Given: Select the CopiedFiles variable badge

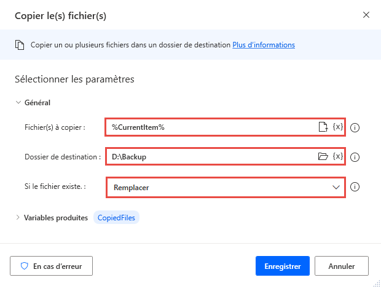Looking at the screenshot, I should tap(117, 217).
